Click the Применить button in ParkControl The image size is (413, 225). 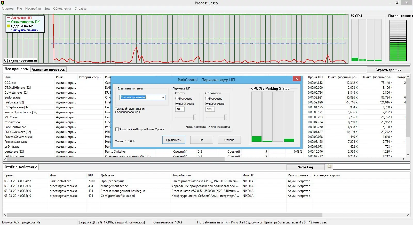tap(173, 140)
